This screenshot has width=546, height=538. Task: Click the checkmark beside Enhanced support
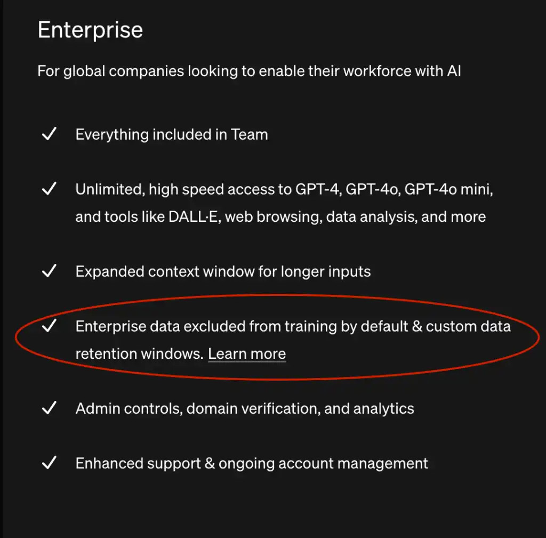pos(49,463)
